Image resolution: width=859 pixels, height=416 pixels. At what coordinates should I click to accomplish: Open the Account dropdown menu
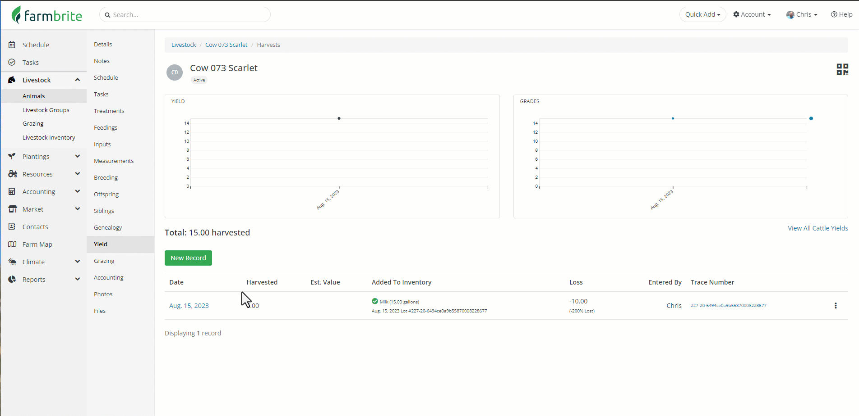pyautogui.click(x=752, y=14)
